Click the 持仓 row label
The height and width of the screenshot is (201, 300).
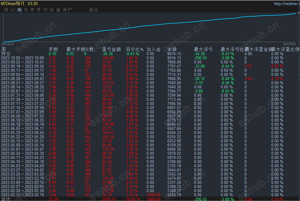coord(6,53)
